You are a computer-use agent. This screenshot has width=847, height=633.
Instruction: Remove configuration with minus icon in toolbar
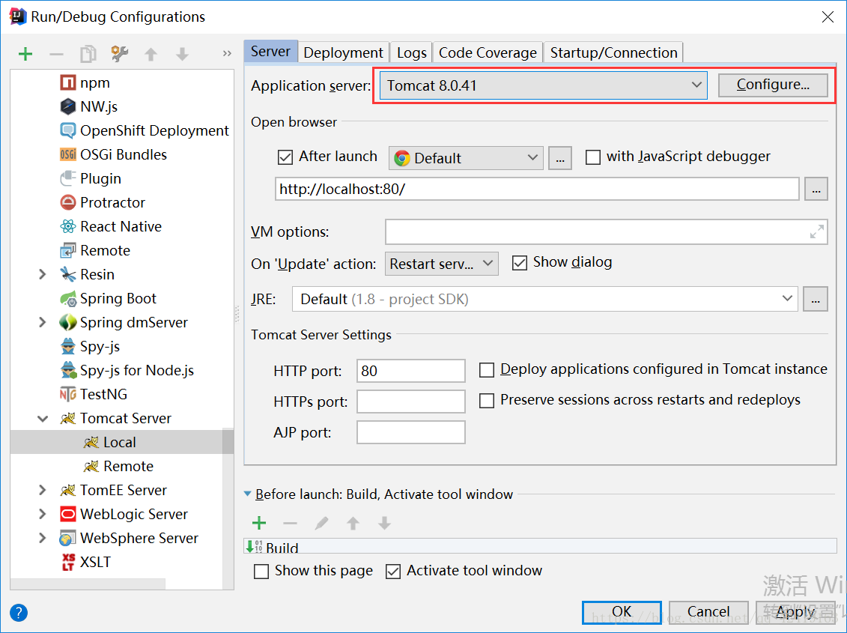point(56,54)
